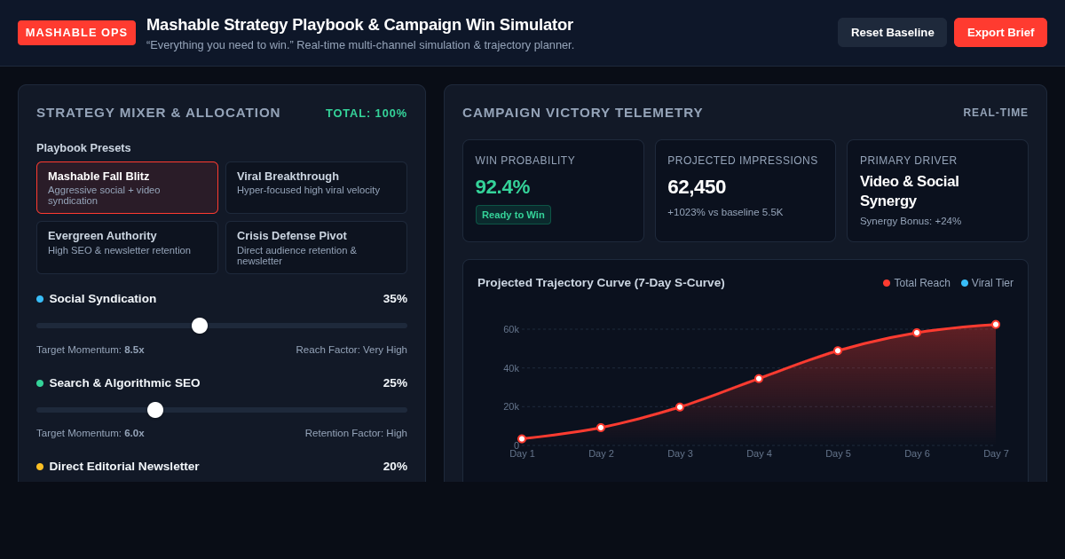Click Target Momentum 8.5x text
The width and height of the screenshot is (1065, 559).
(x=91, y=350)
